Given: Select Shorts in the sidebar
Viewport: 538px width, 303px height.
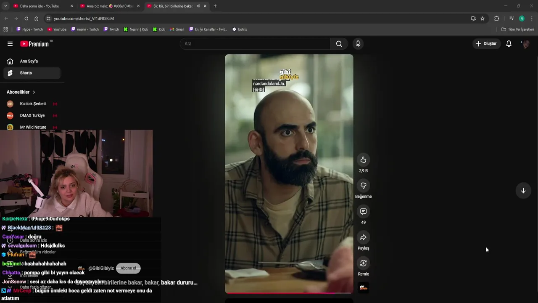Looking at the screenshot, I should click(32, 73).
